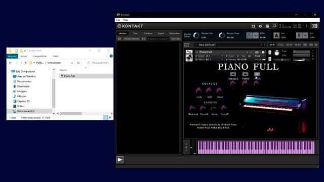Toggle the PIANO layer button

pyautogui.click(x=245, y=74)
